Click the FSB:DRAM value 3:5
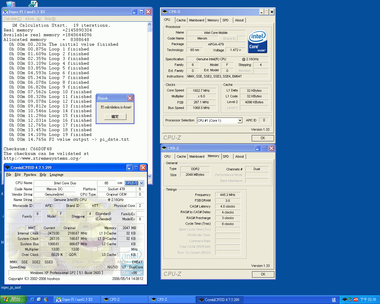The image size is (380, 304). pyautogui.click(x=228, y=201)
